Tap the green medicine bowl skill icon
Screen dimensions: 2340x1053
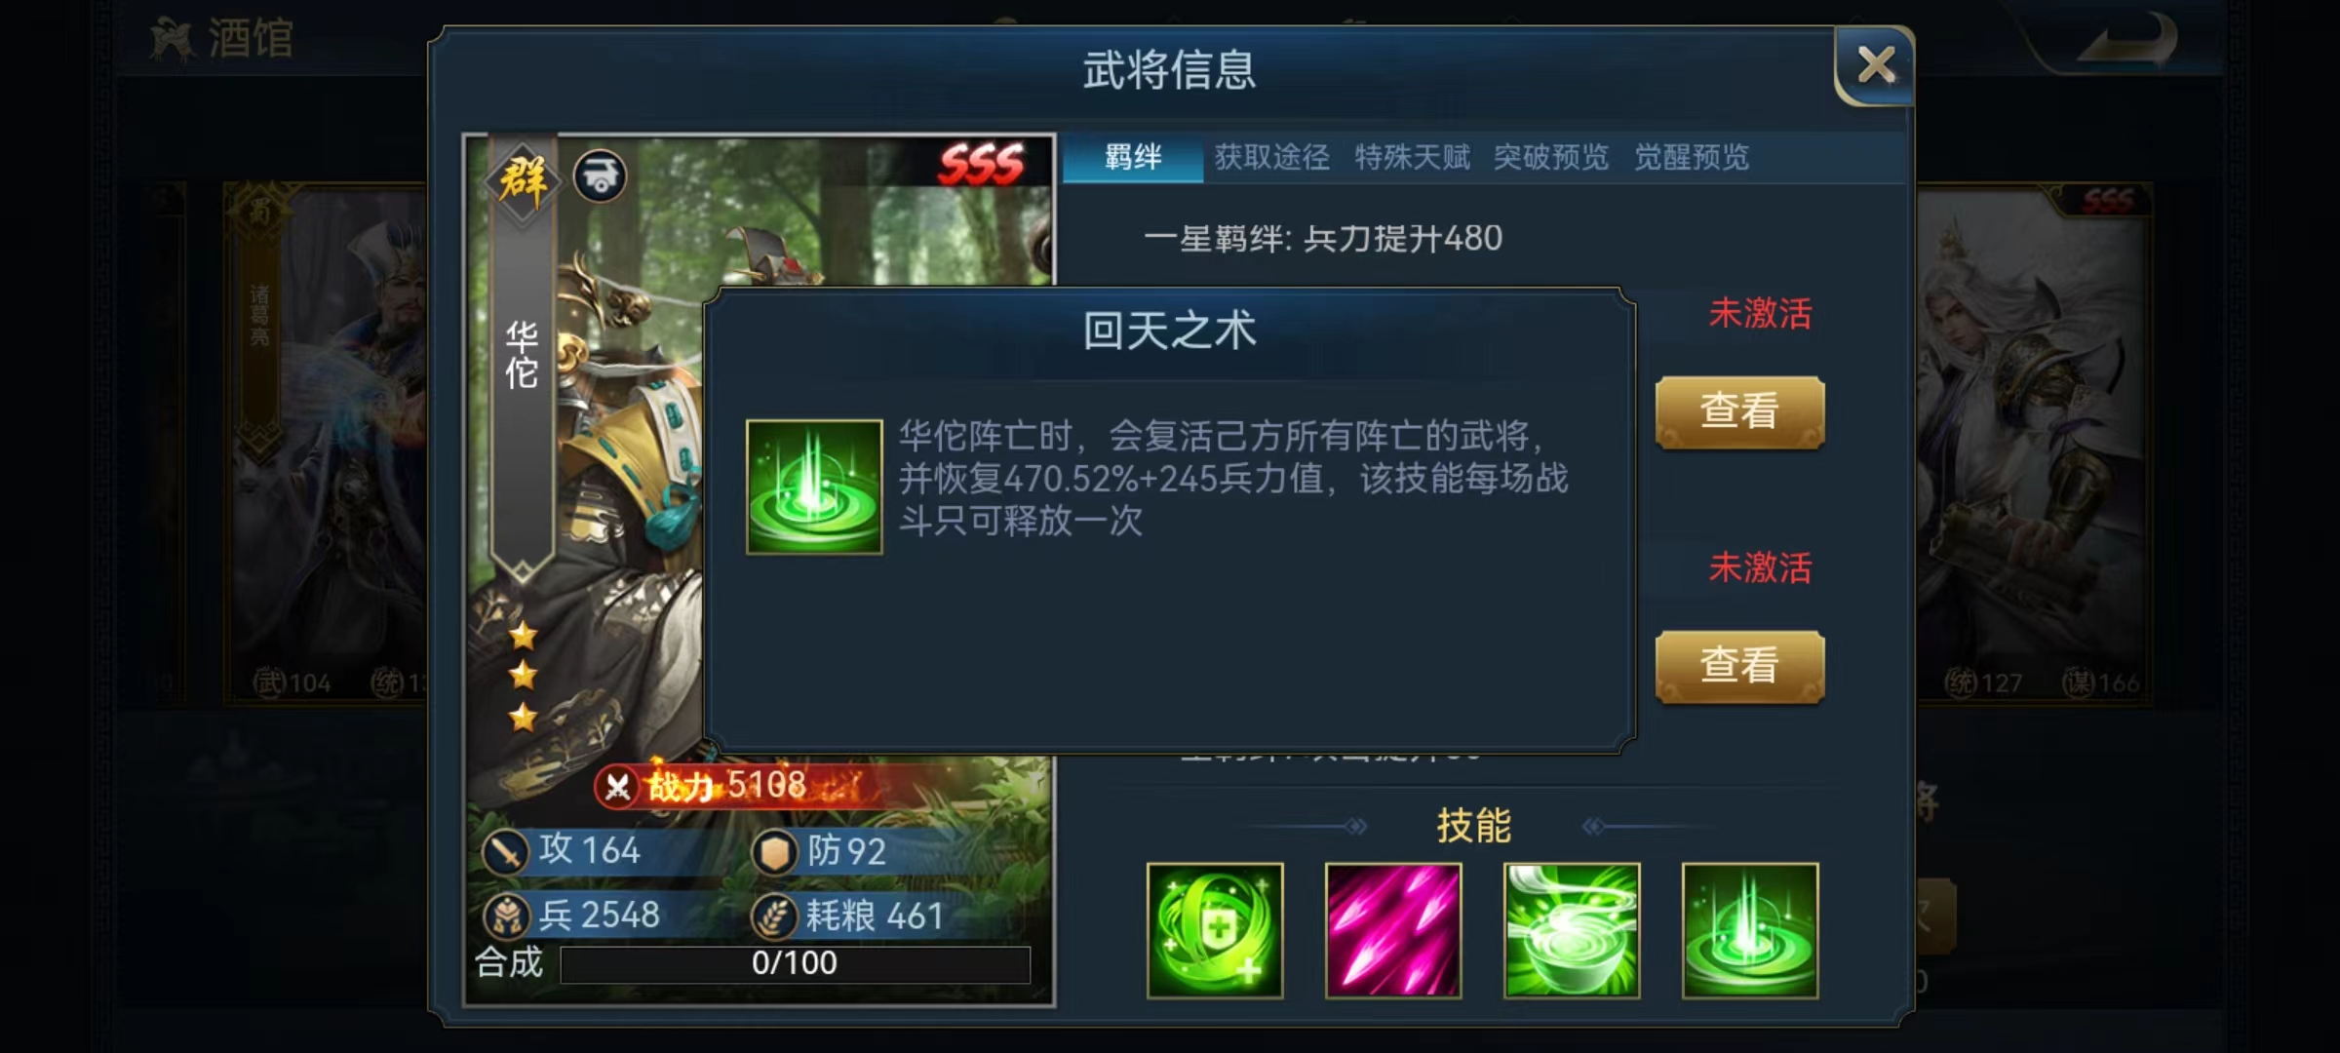click(x=1572, y=930)
